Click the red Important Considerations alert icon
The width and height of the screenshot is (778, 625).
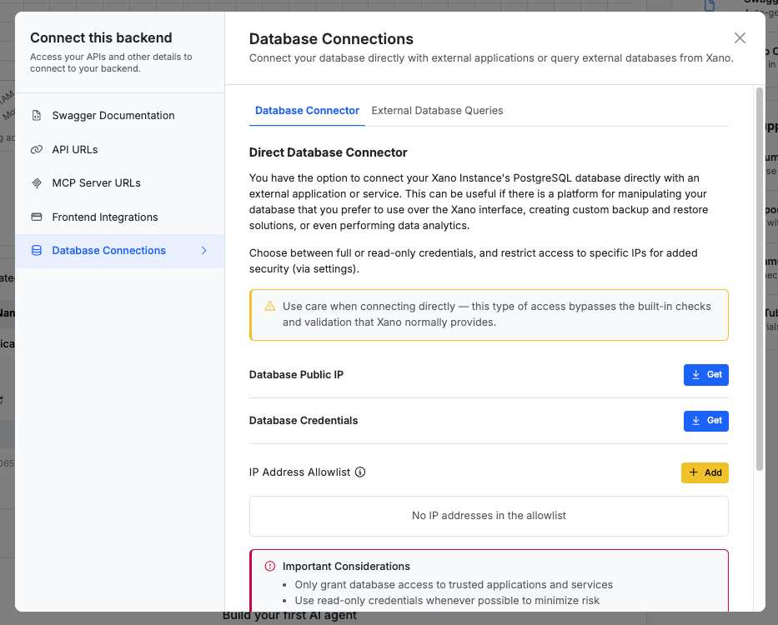(x=270, y=566)
